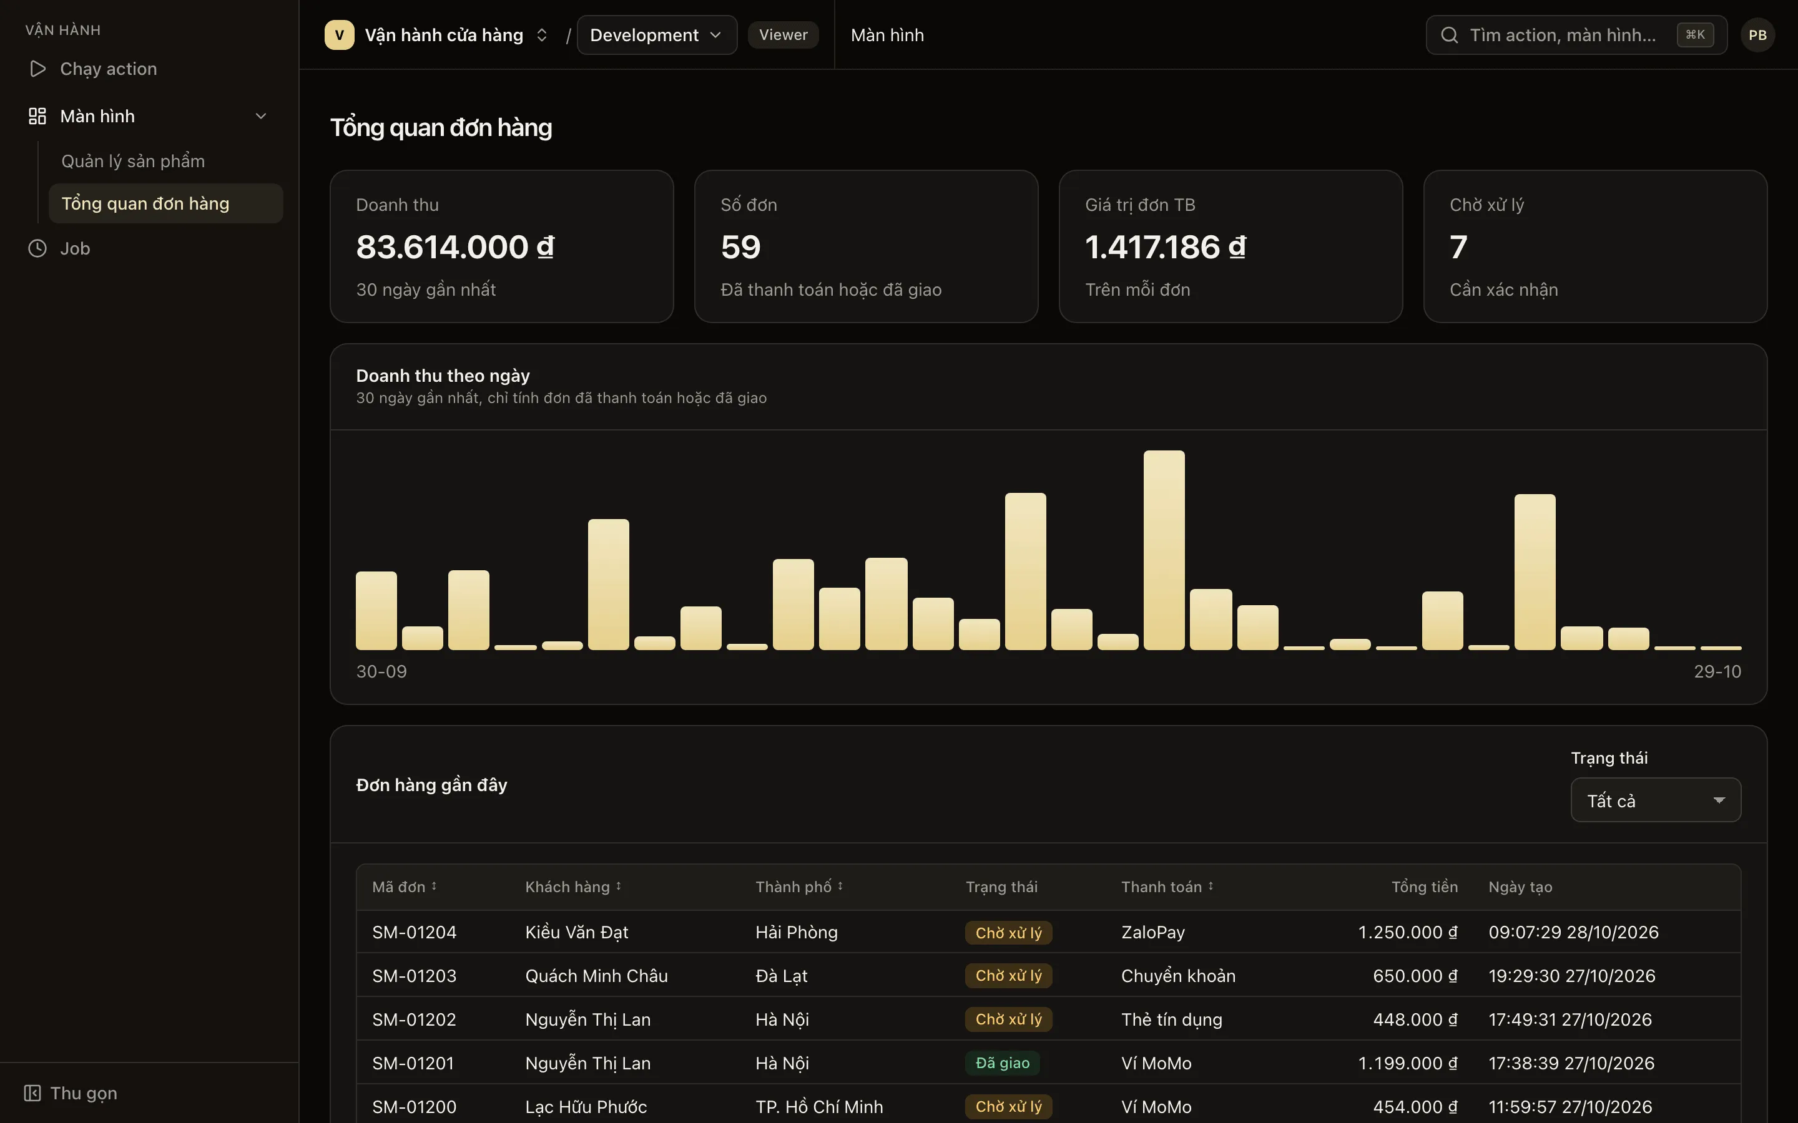Click the tallest revenue chart bar
This screenshot has height=1123, width=1798.
click(1164, 550)
